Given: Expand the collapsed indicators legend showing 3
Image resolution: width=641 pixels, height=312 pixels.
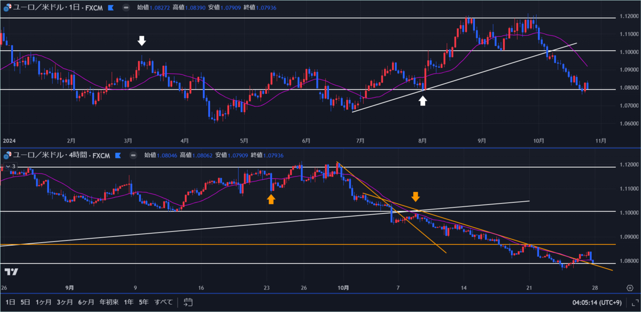Looking at the screenshot, I should pos(10,166).
